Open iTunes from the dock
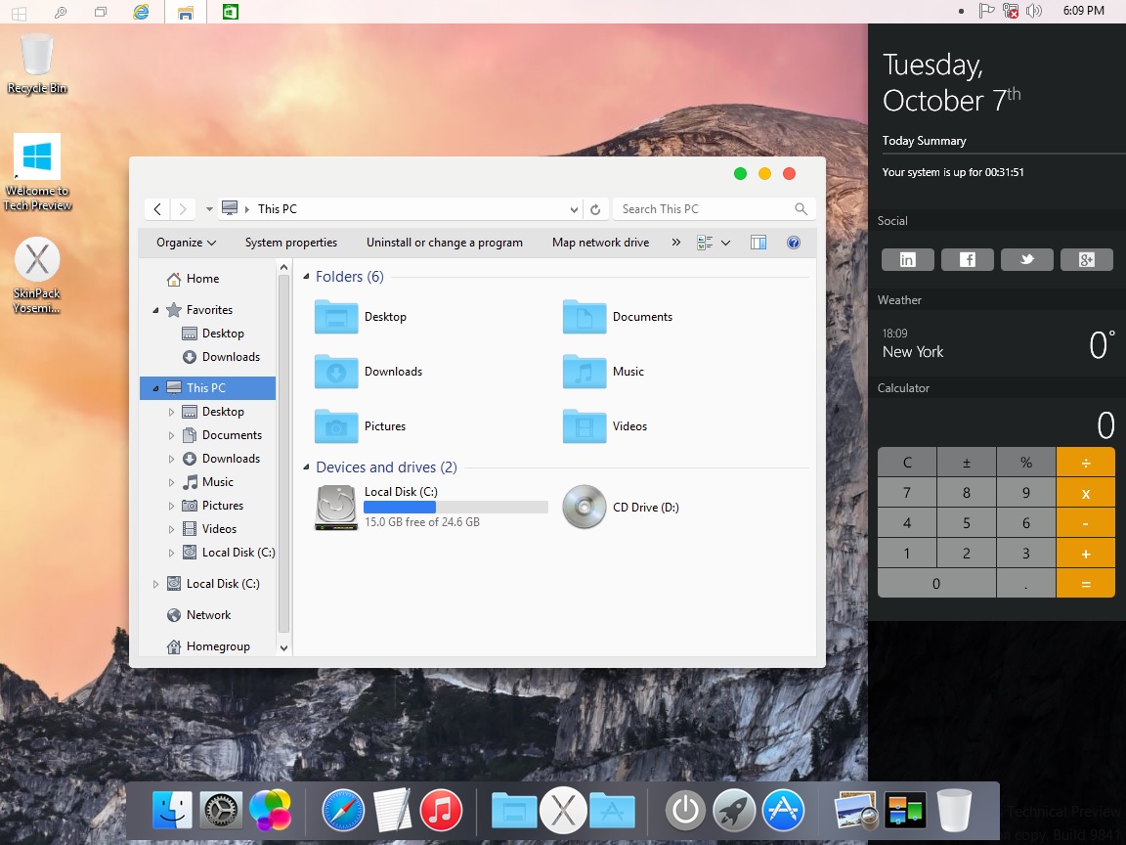 (x=441, y=810)
